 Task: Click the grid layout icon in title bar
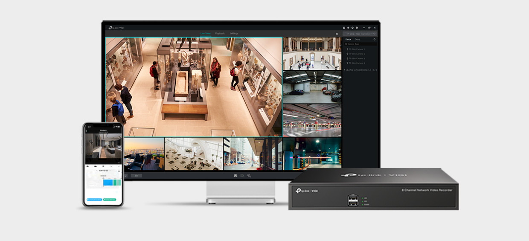coord(344,28)
